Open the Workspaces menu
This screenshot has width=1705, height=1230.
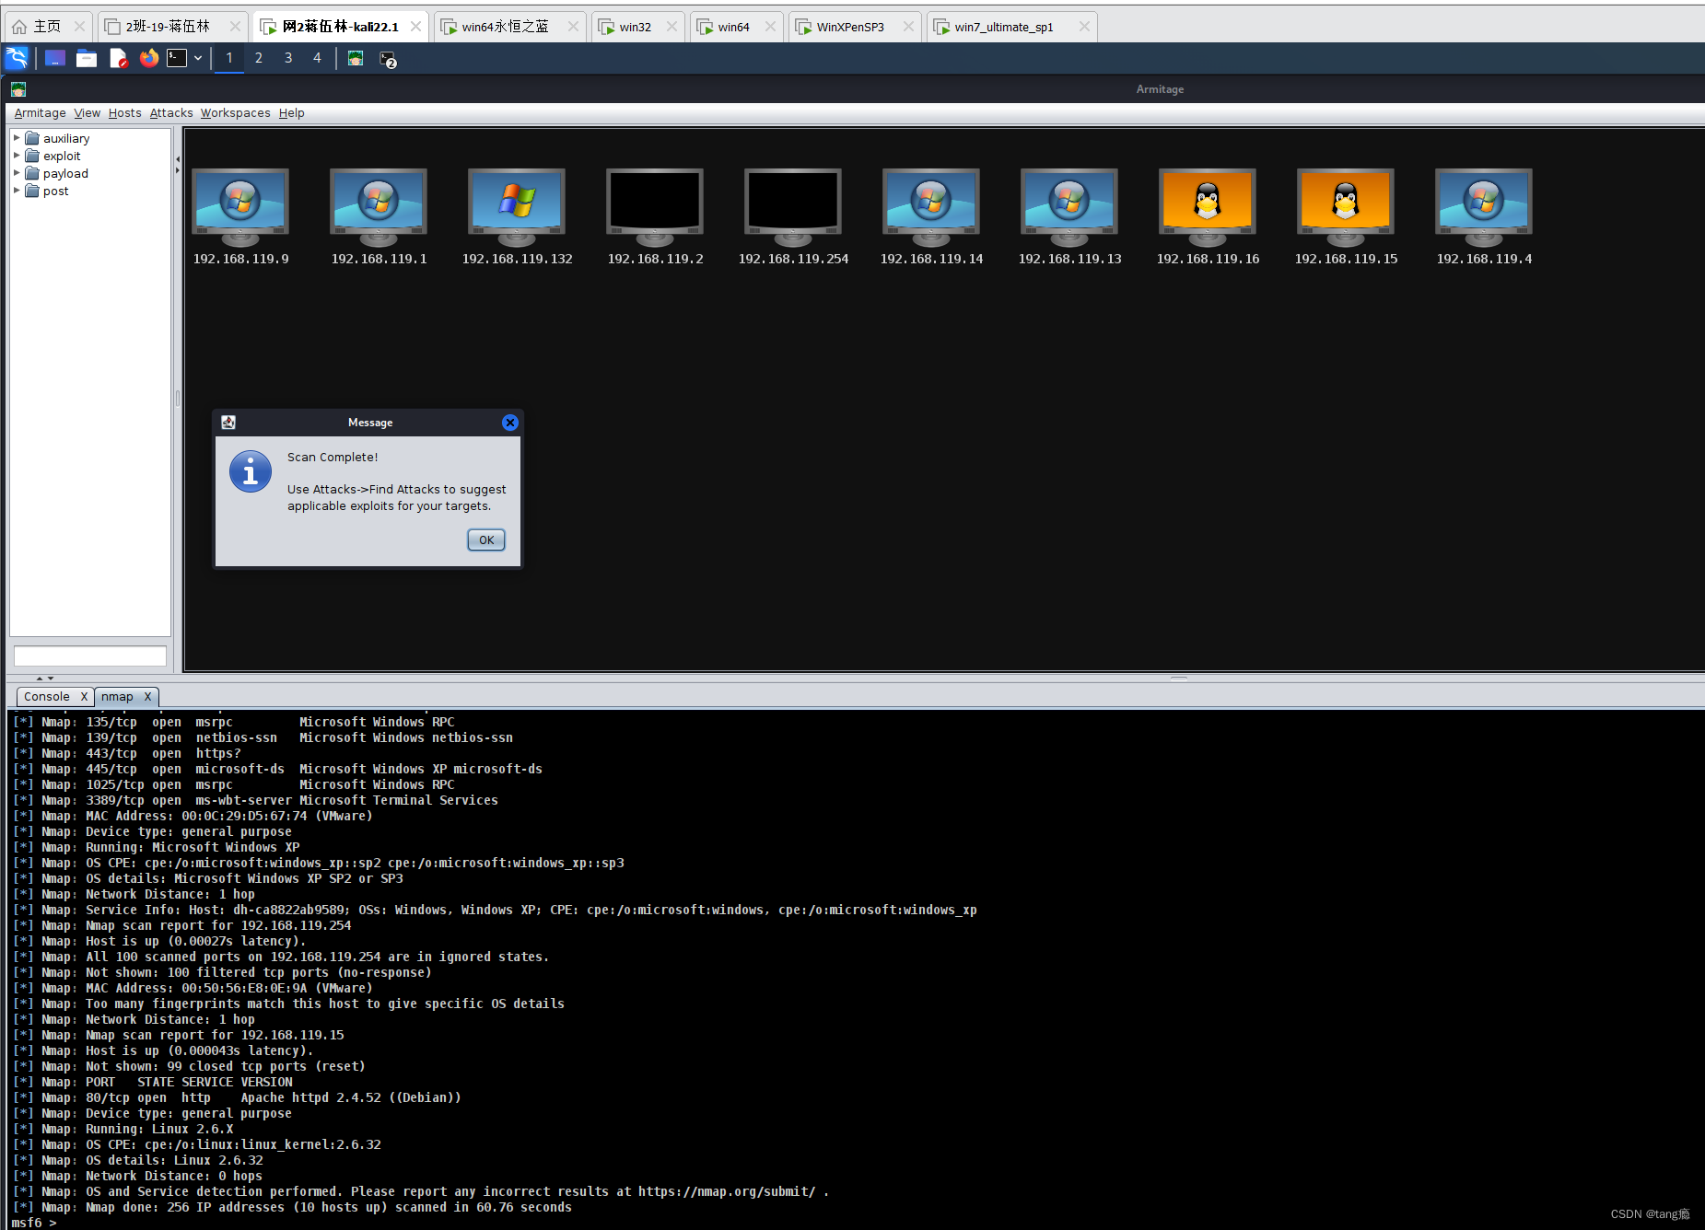click(x=236, y=113)
